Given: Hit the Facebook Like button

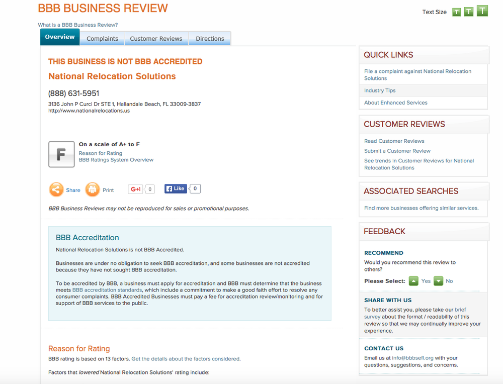Looking at the screenshot, I should point(176,189).
